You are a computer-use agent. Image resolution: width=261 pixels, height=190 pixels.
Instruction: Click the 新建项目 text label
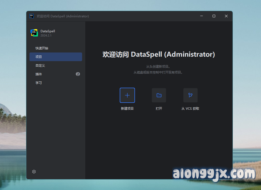click(127, 109)
